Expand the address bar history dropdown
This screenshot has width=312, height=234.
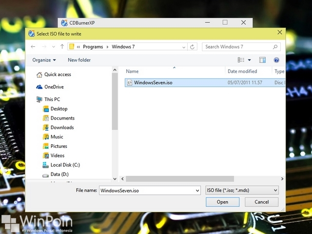[184, 47]
